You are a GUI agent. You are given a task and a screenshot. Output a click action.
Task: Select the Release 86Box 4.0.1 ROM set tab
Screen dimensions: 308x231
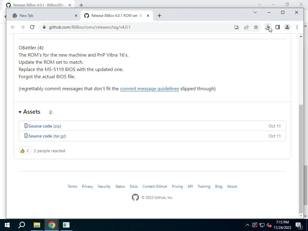coord(116,16)
